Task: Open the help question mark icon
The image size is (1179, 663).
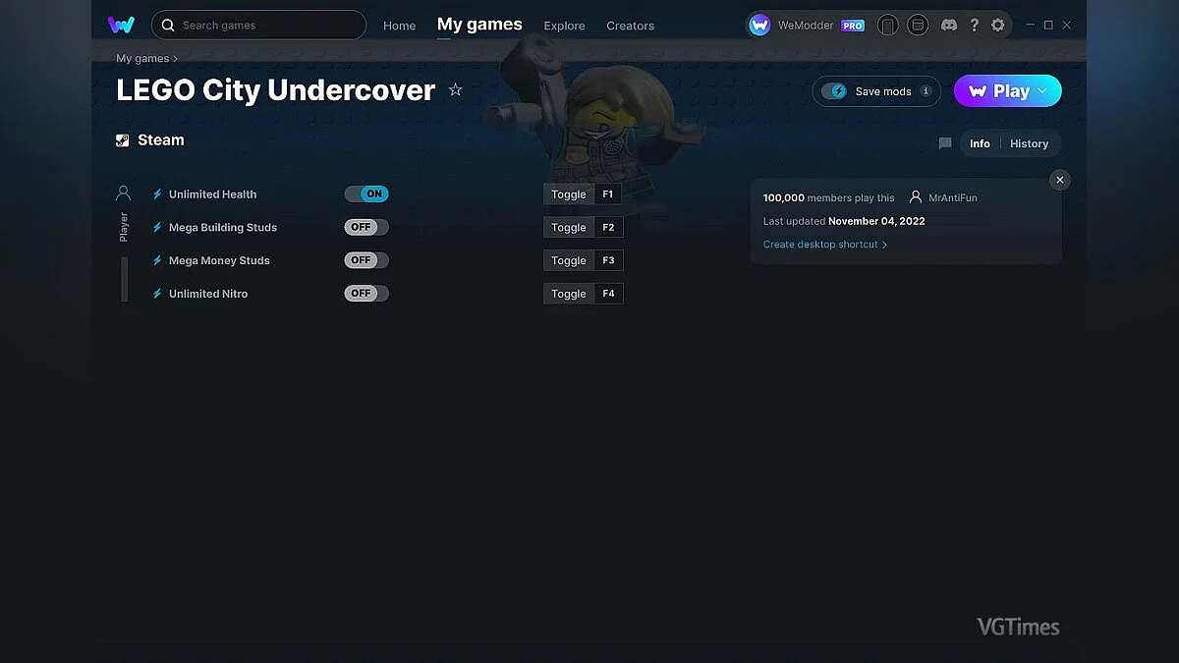Action: click(974, 26)
